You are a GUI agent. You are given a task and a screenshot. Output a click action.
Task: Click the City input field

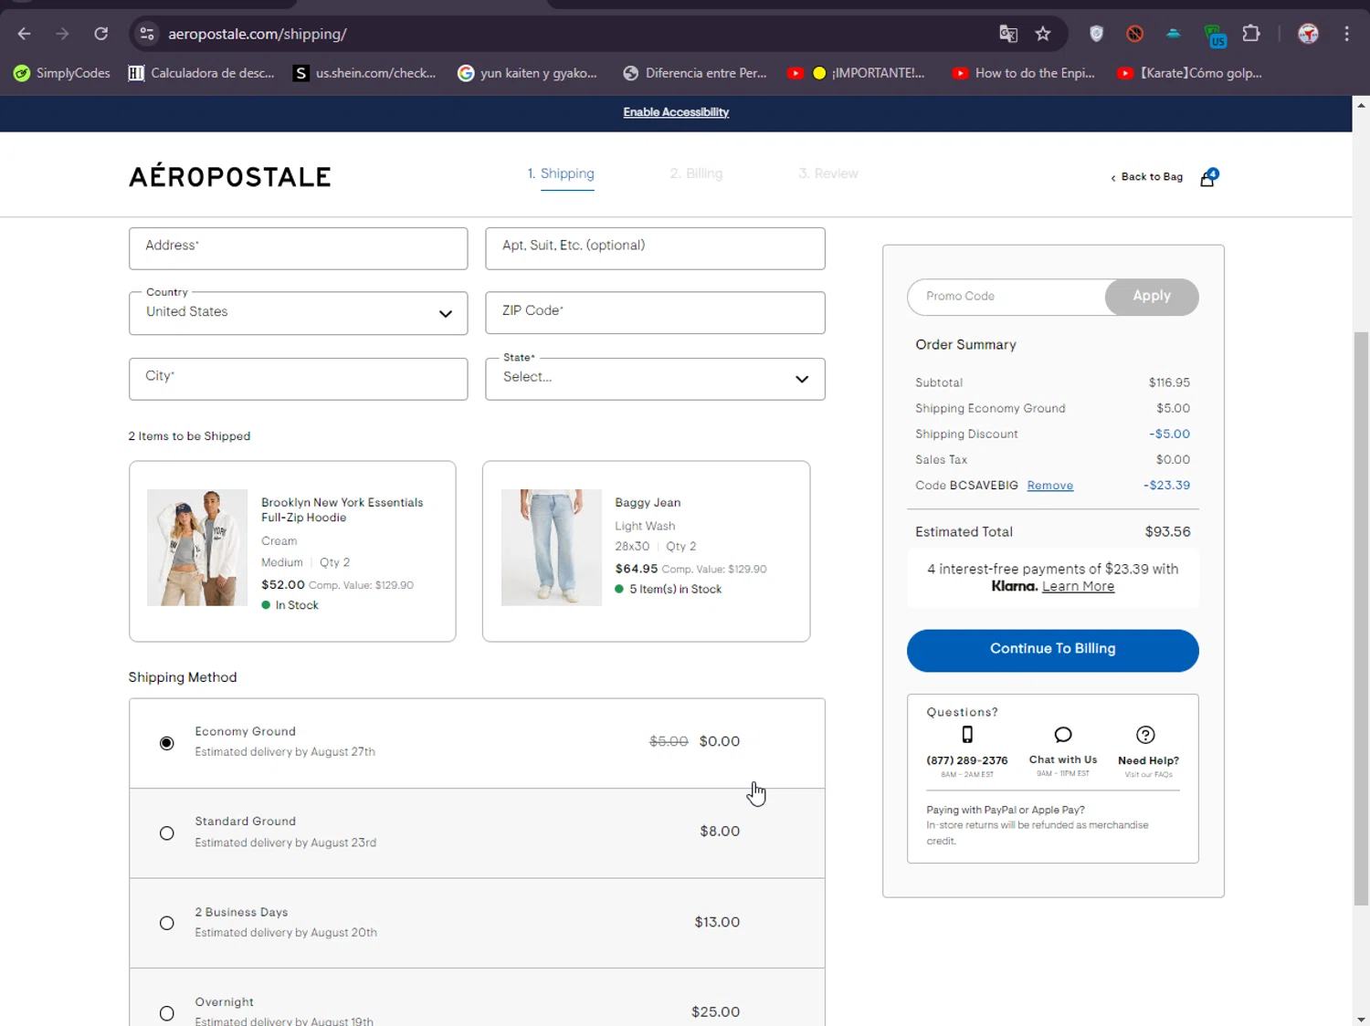click(x=298, y=379)
